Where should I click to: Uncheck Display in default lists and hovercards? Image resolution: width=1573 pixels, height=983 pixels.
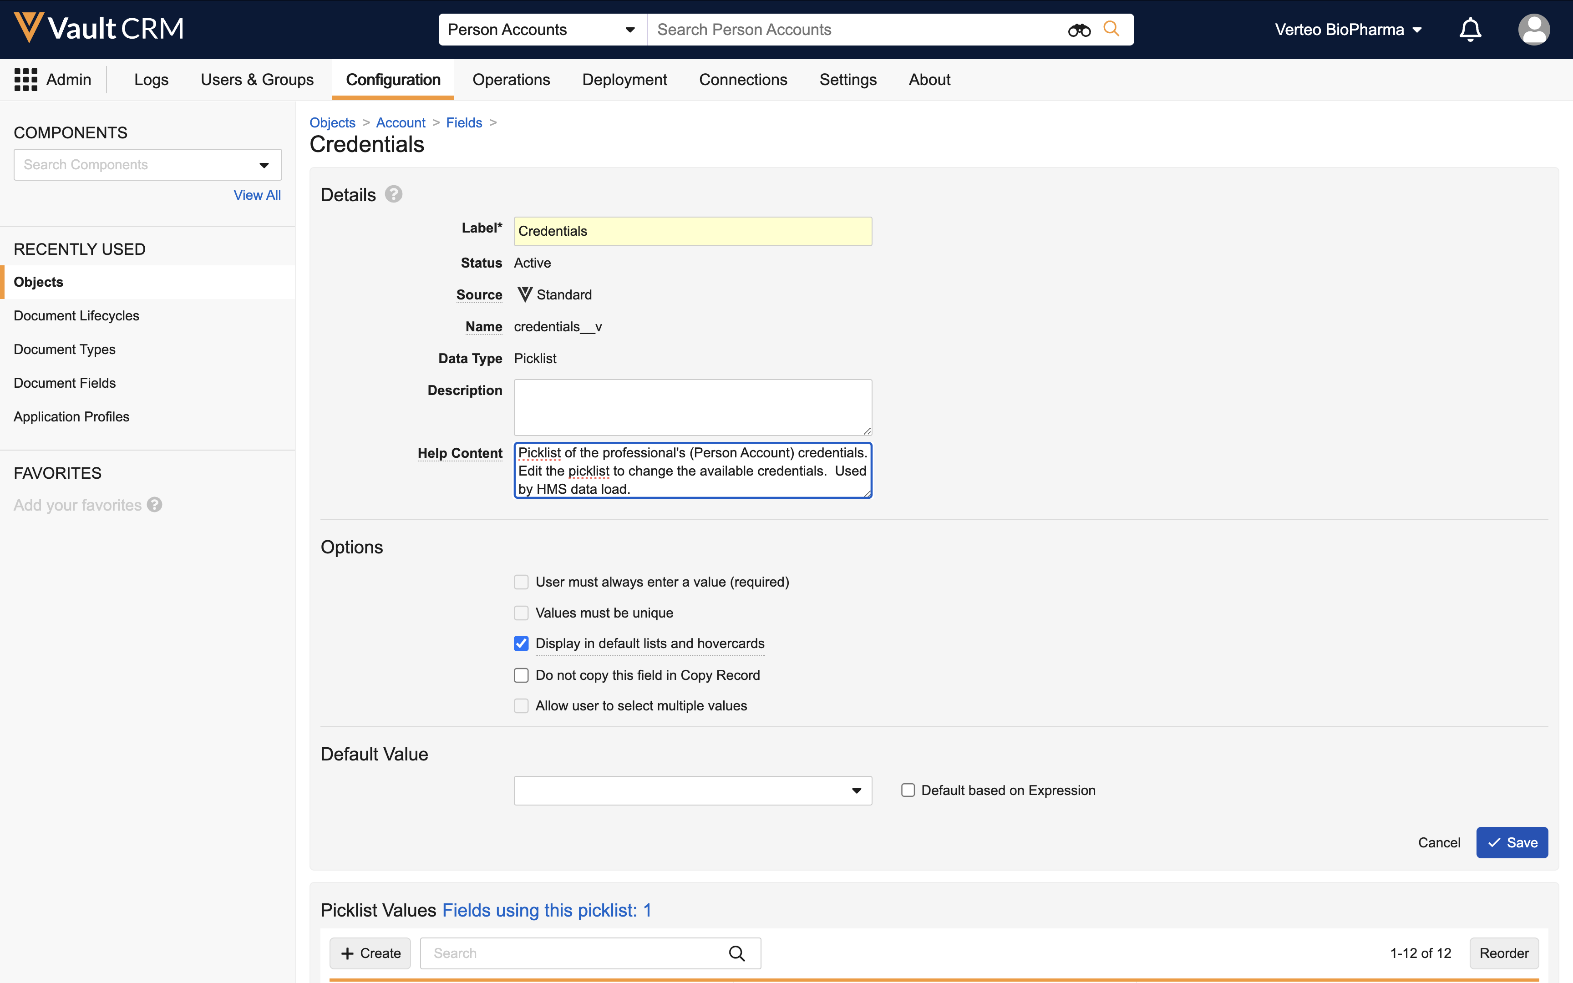pos(521,644)
